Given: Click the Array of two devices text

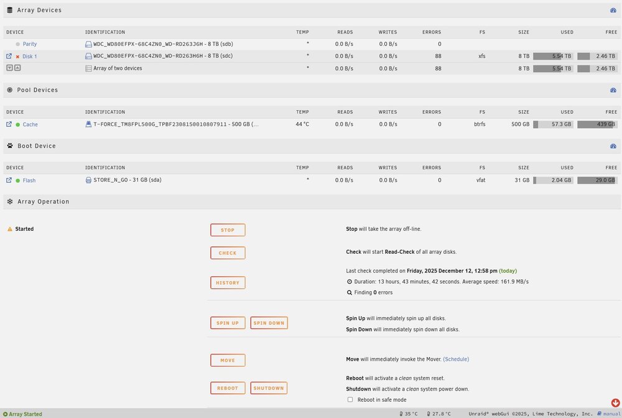Looking at the screenshot, I should tap(118, 68).
